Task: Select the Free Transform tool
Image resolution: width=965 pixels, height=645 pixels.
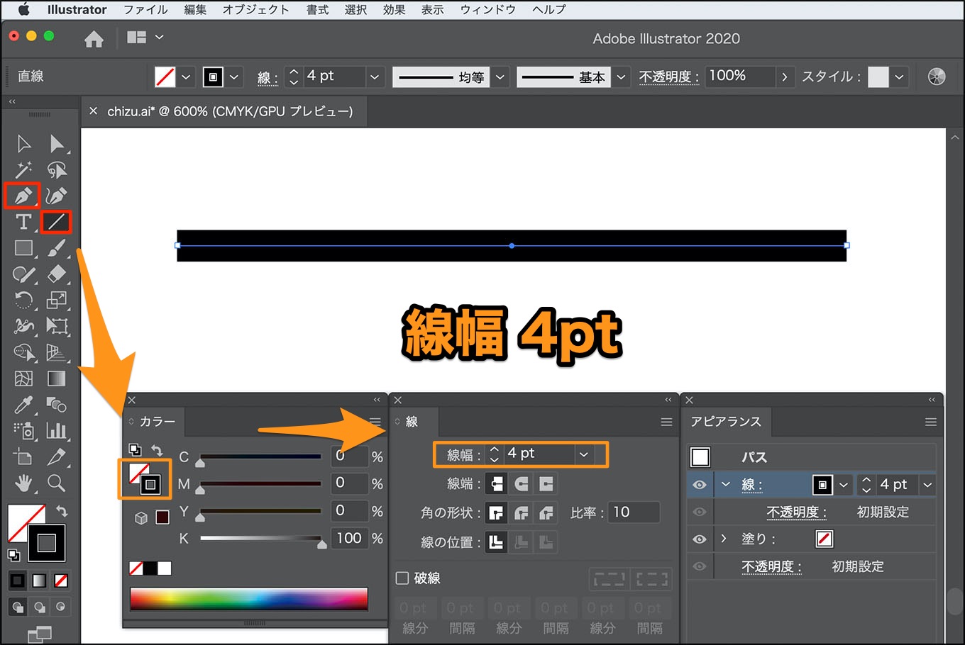Action: click(57, 326)
